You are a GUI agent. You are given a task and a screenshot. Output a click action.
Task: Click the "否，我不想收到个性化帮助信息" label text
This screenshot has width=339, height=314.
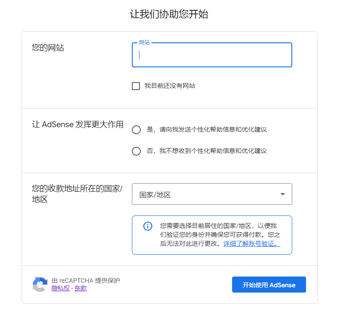point(207,151)
